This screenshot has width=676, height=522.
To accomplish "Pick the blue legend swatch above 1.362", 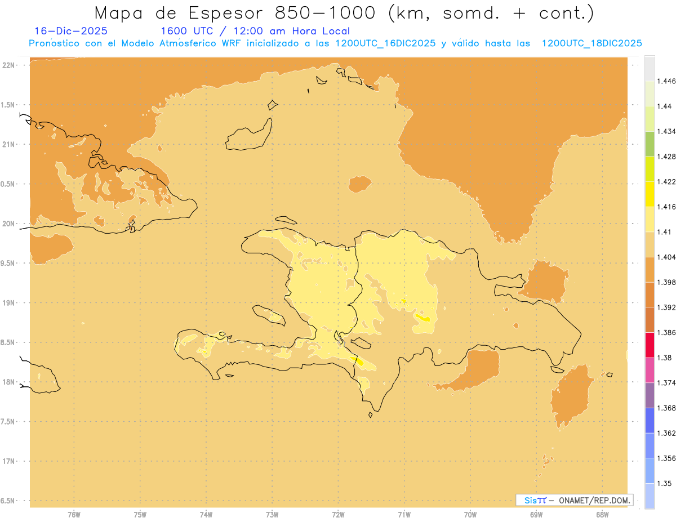I will click(x=650, y=420).
